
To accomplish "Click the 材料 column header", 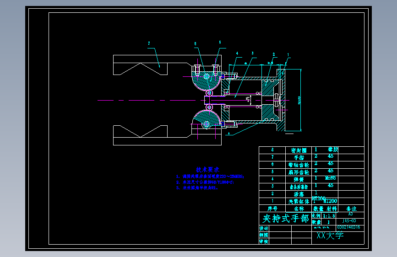I will [x=332, y=209].
